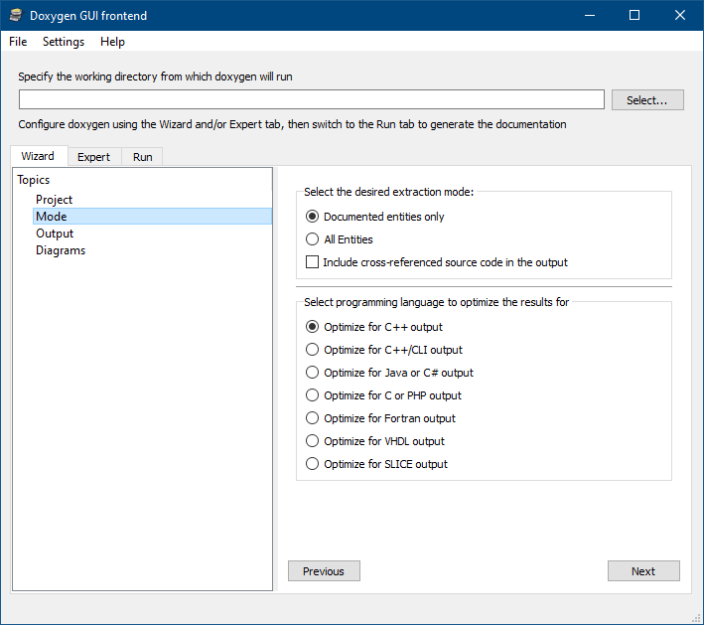
Task: Select Output topic in the tree
Action: tap(55, 234)
